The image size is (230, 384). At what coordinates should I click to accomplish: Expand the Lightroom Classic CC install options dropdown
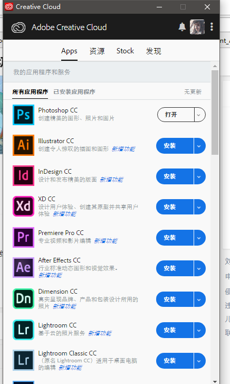tap(199, 361)
